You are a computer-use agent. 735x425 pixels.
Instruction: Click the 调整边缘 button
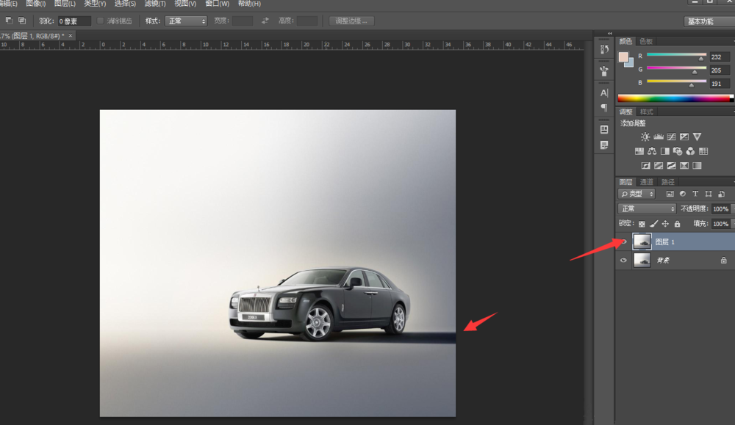(x=351, y=21)
